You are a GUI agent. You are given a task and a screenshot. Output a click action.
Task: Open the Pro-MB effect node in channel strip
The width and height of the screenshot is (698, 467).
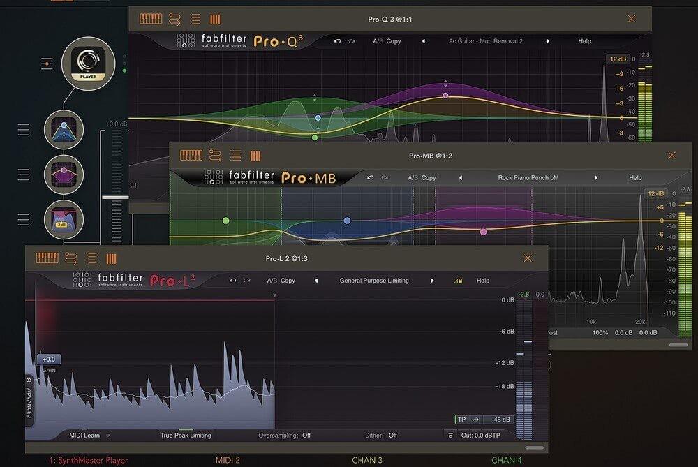pos(64,175)
